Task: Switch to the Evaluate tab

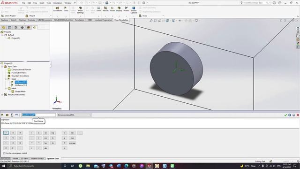Action: [31, 20]
